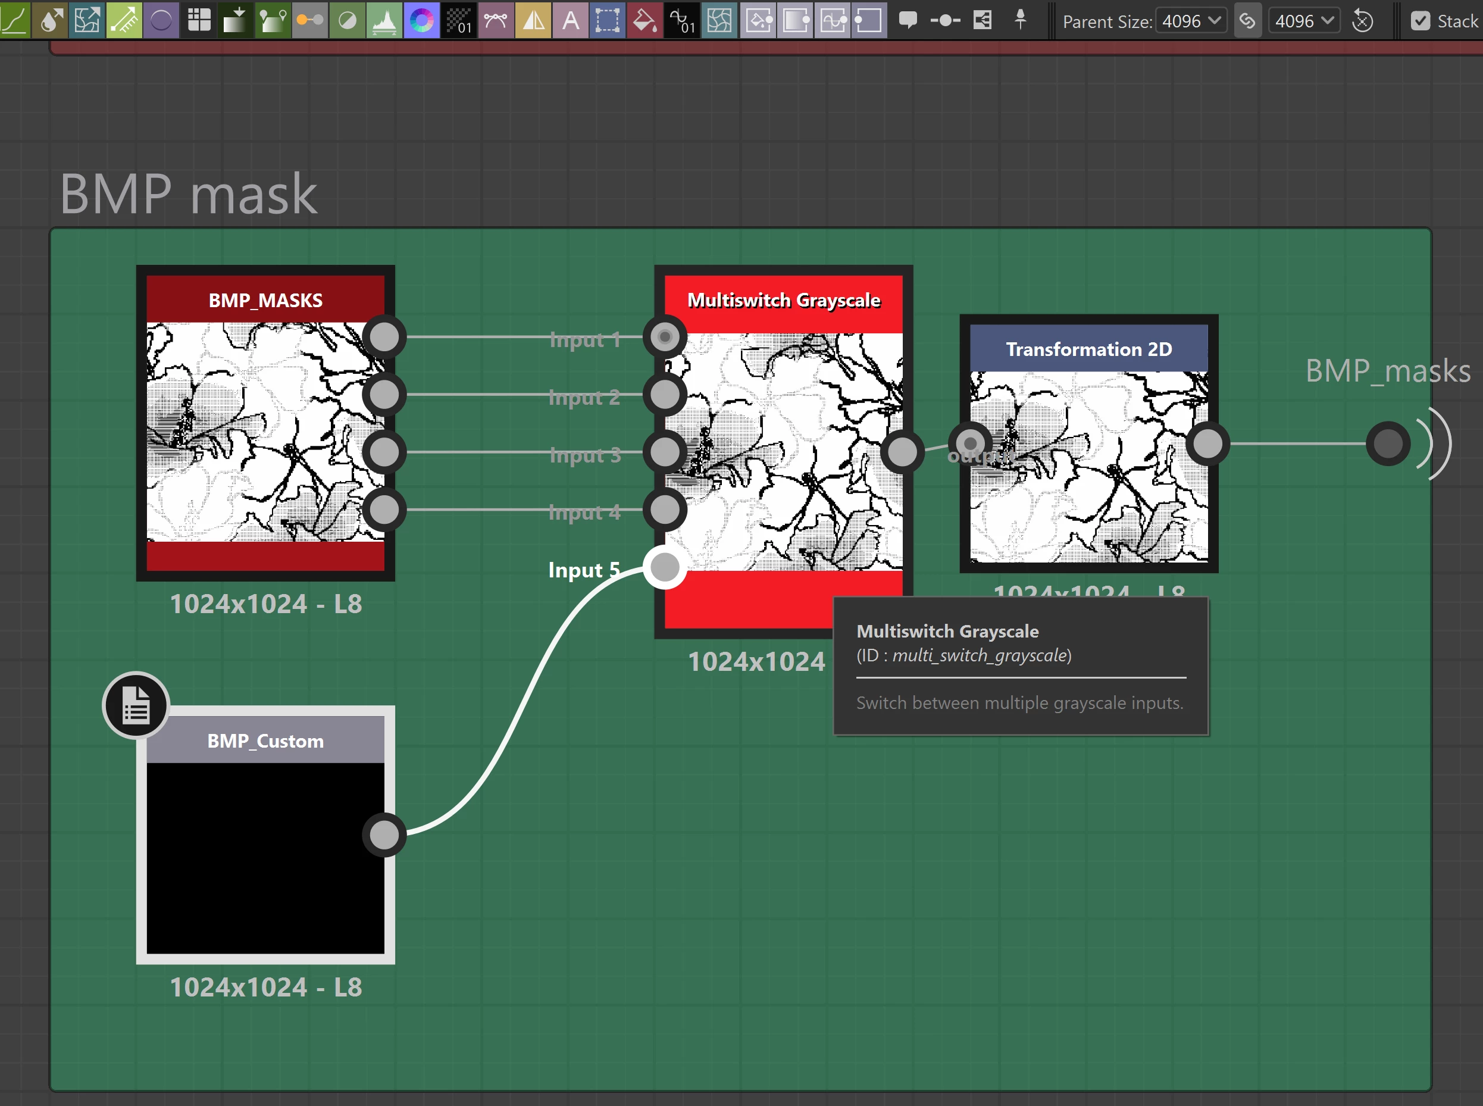1483x1106 pixels.
Task: Click the reset parent size icon
Action: click(x=1363, y=21)
